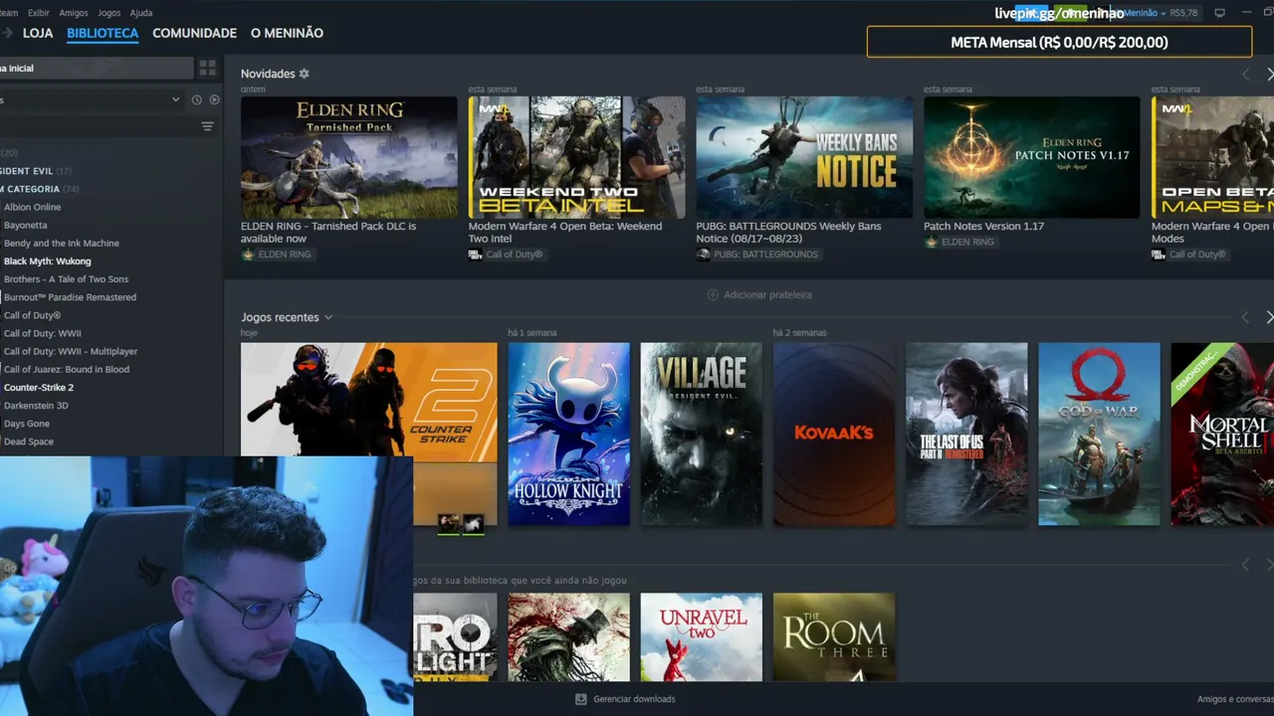Select Dead Space in the game list
This screenshot has height=716, width=1274.
pos(29,442)
